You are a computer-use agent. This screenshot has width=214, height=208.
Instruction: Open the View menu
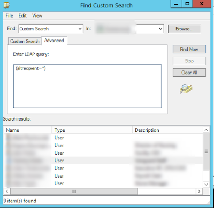tap(37, 15)
